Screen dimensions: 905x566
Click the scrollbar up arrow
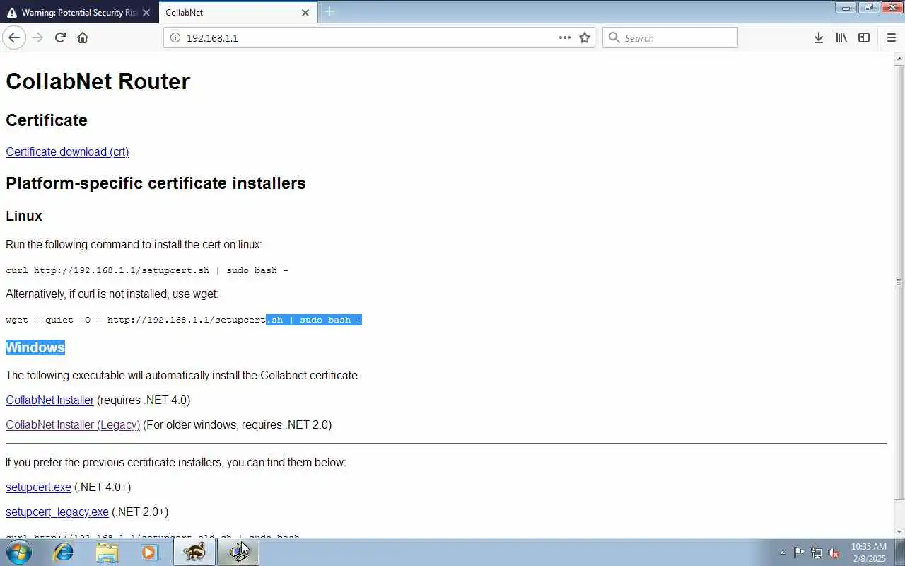[x=899, y=57]
